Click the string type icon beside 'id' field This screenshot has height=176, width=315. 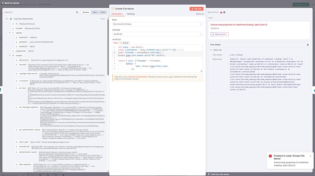(x=13, y=24)
